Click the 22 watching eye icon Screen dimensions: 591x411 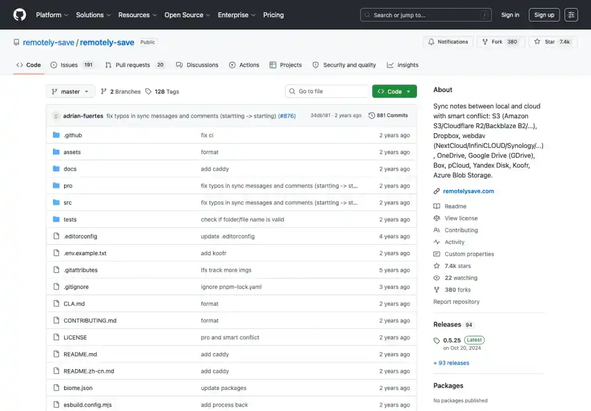point(436,278)
